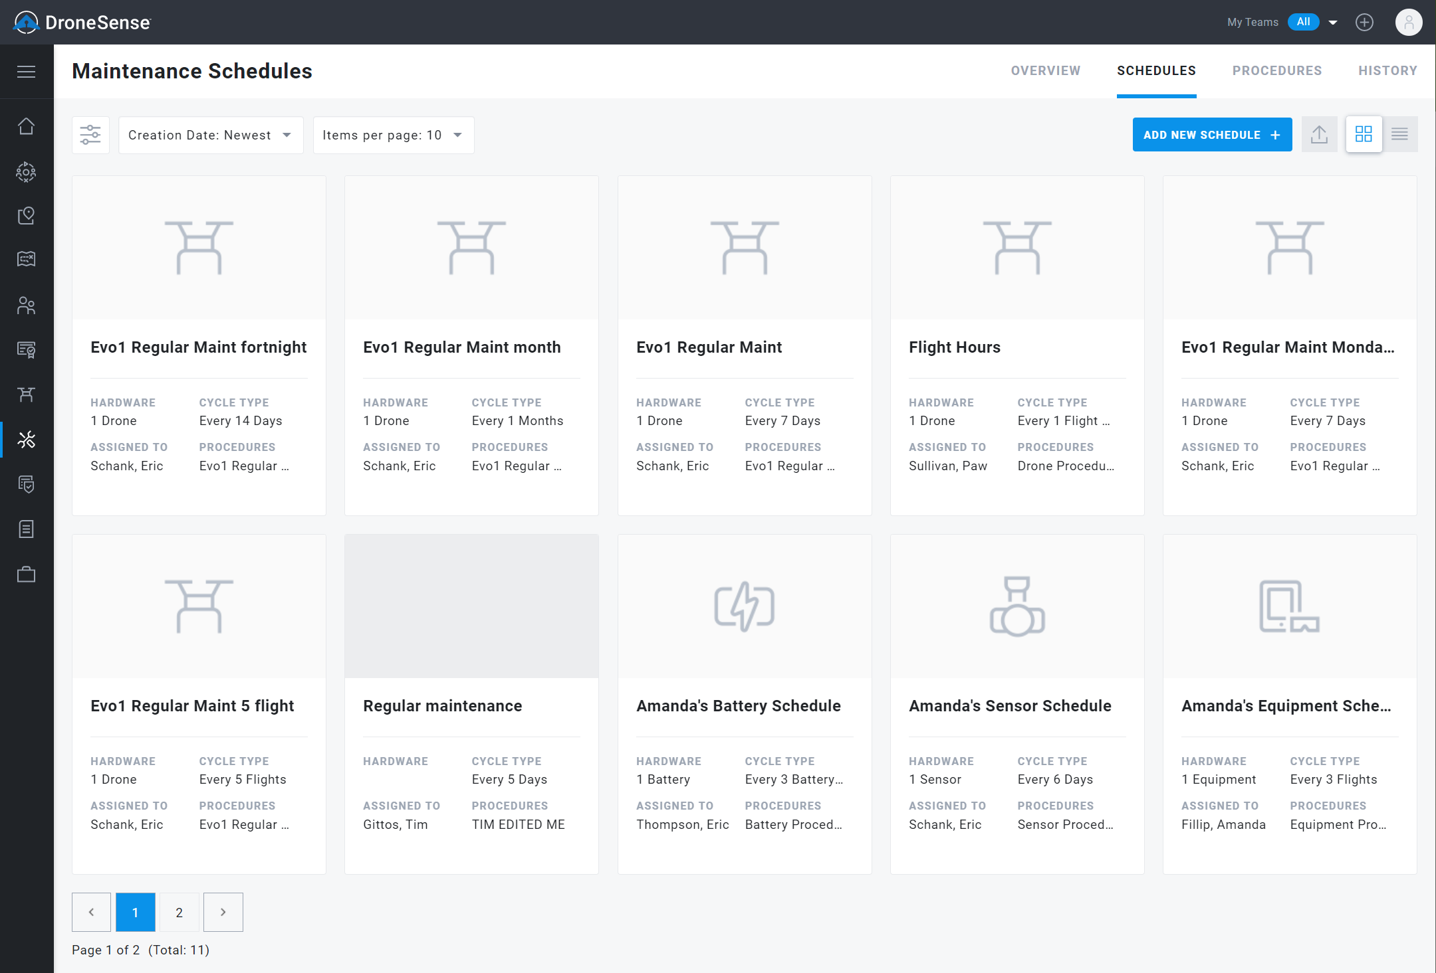Go to previous page arrow

coord(91,912)
